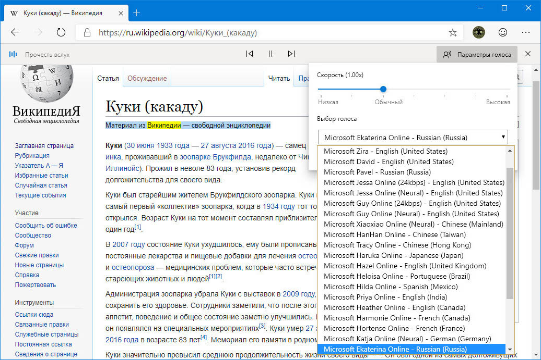Select Microsoft Guy Online (Neural) voice

pyautogui.click(x=411, y=214)
